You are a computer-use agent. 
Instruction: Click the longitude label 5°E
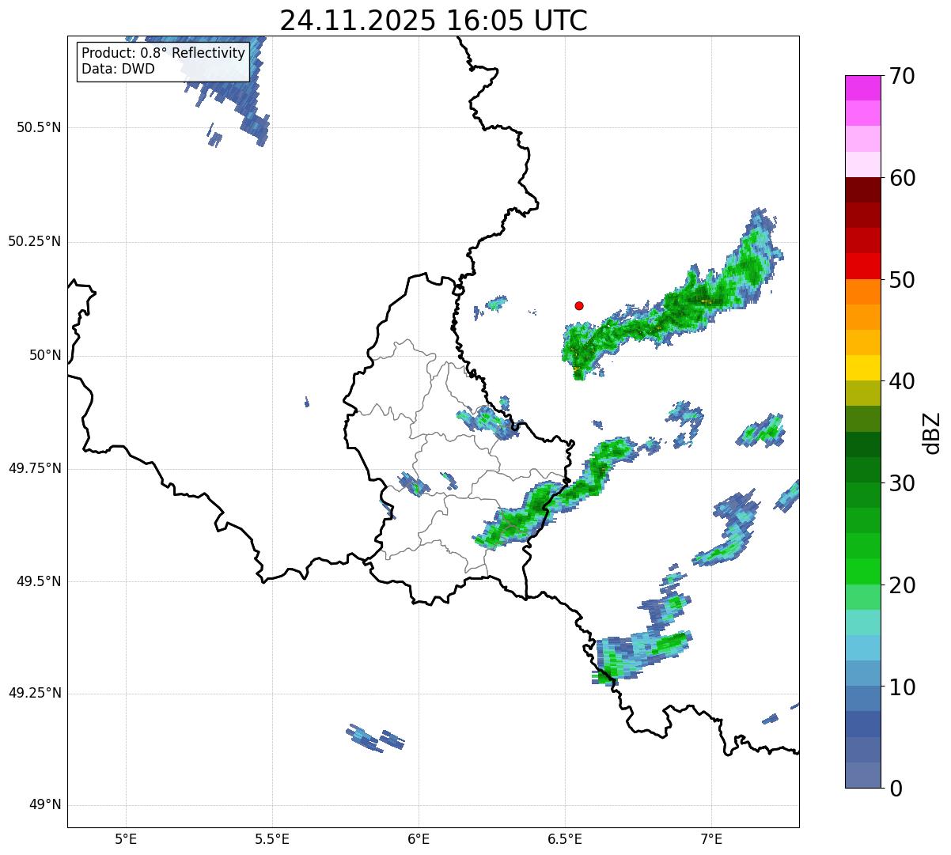click(x=126, y=839)
